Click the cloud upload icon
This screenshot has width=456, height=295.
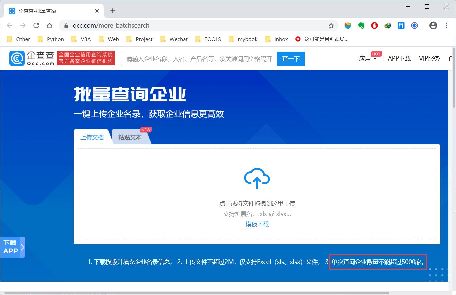click(257, 178)
